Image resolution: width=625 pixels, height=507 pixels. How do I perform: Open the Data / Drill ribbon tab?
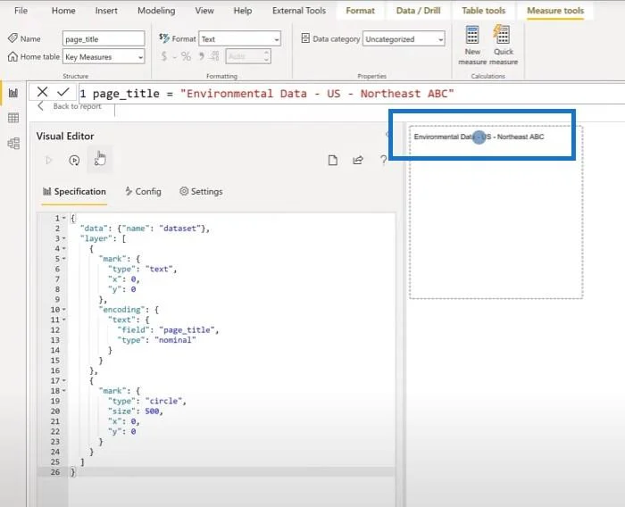pos(418,11)
